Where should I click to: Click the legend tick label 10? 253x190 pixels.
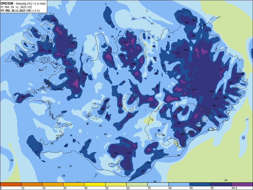[23, 188]
